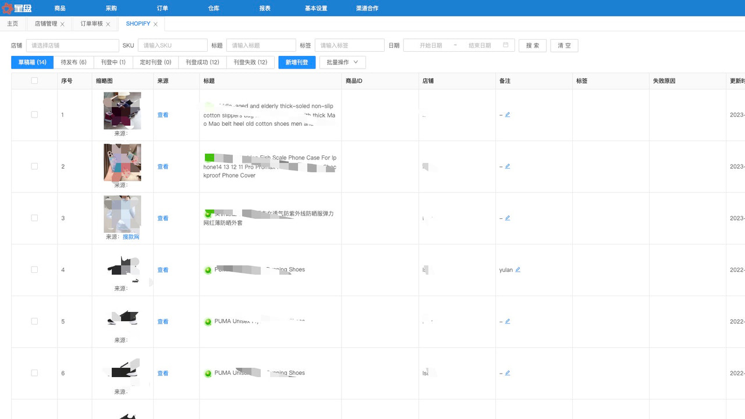
Task: Select the 定时刊登 (0) filter tab
Action: (155, 62)
